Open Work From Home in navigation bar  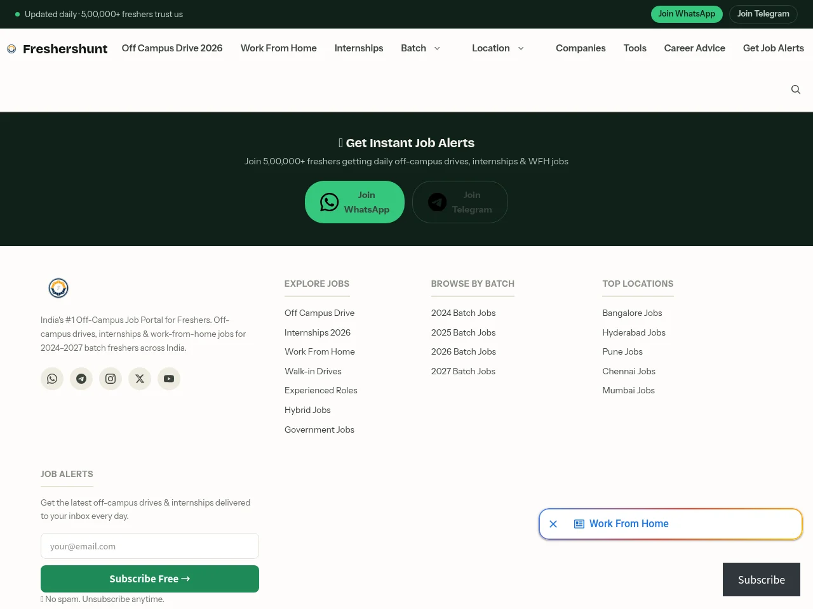(x=279, y=48)
